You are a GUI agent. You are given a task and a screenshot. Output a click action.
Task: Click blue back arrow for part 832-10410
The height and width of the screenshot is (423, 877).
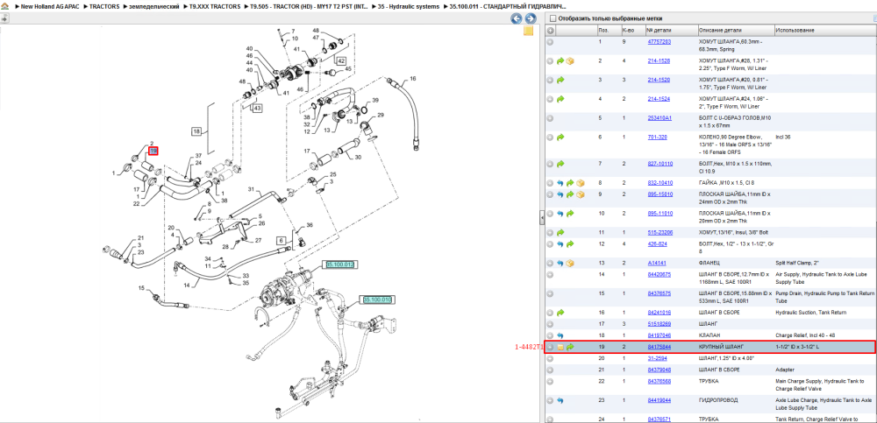pyautogui.click(x=560, y=183)
